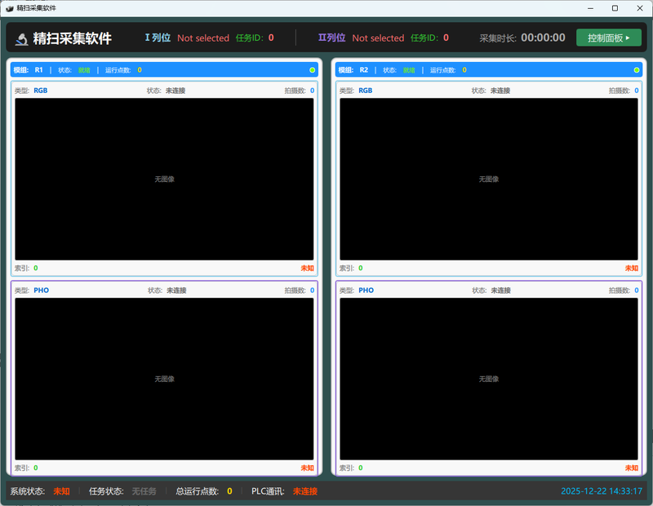The image size is (653, 506).
Task: Click the 采集时长 timer display
Action: pyautogui.click(x=543, y=38)
